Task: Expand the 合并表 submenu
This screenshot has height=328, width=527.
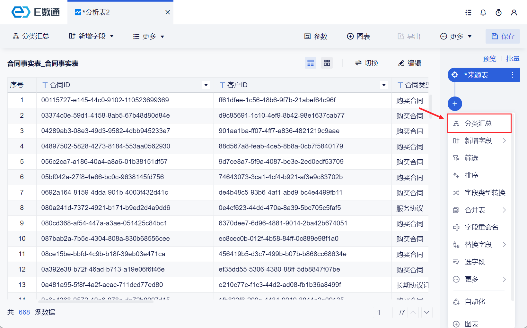Action: pyautogui.click(x=479, y=210)
